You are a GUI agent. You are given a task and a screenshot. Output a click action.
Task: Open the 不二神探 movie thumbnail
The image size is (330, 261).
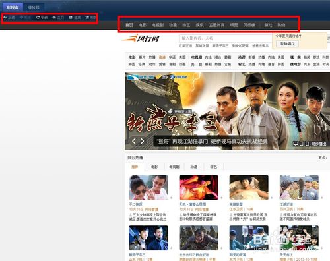tap(148, 187)
